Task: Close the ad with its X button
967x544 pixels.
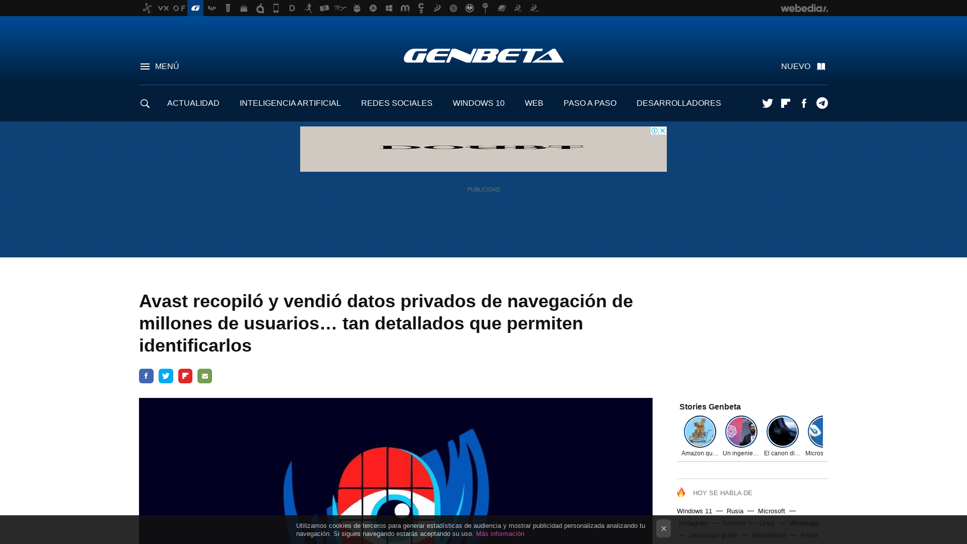Action: (x=663, y=131)
